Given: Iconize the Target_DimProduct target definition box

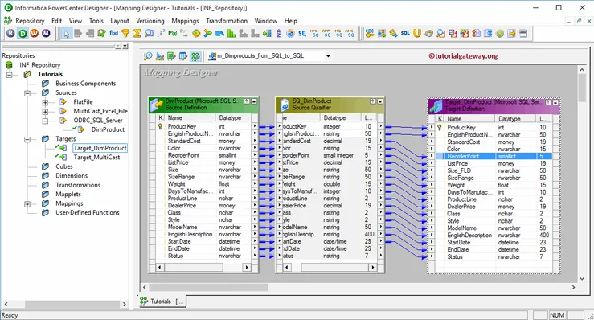Looking at the screenshot, I should click(555, 102).
